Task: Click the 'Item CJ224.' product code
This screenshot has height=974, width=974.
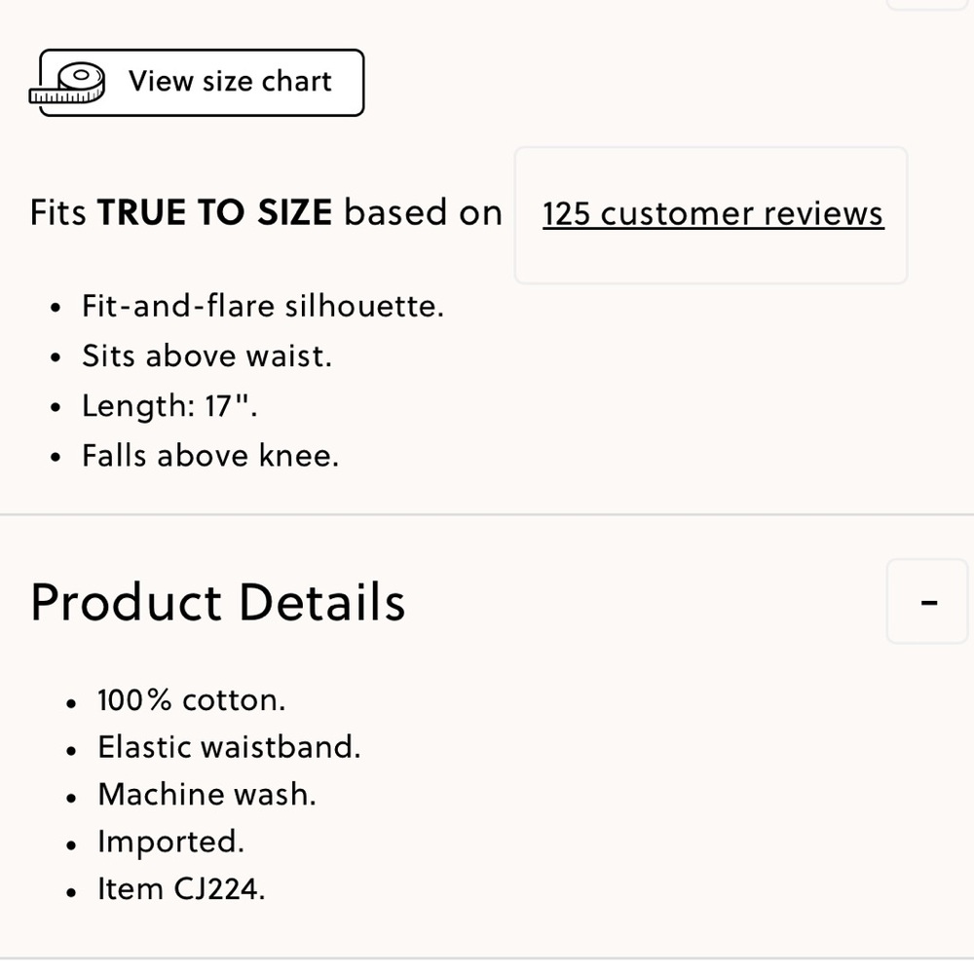Action: tap(181, 889)
